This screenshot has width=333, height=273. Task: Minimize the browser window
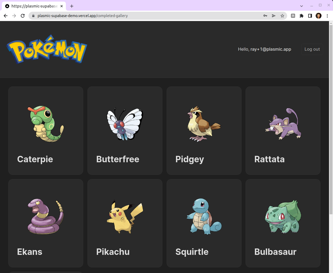pos(311,5)
